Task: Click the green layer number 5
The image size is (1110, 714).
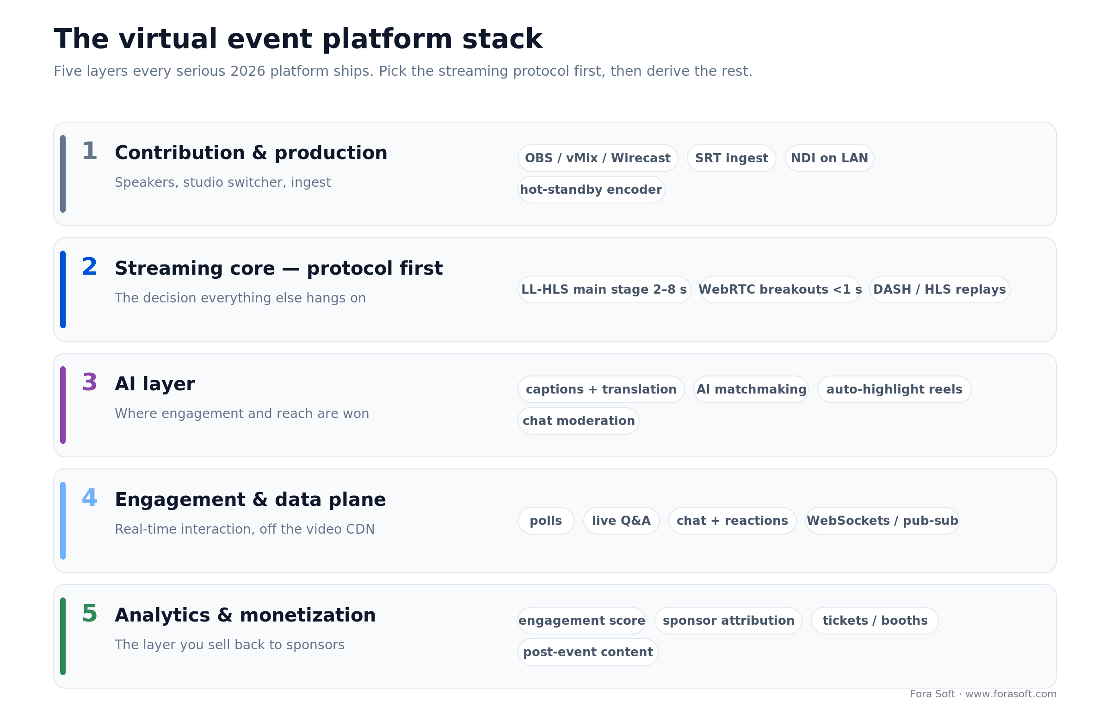Action: tap(89, 613)
